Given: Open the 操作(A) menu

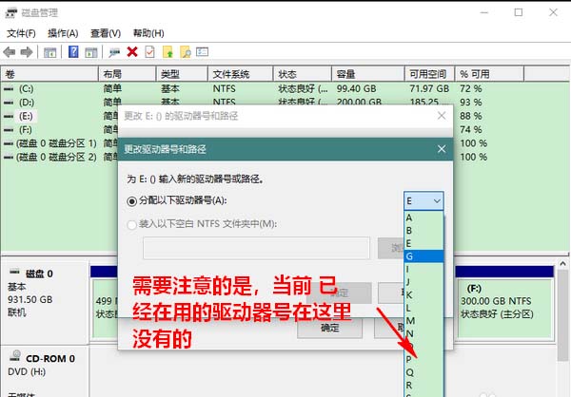Looking at the screenshot, I should pos(64,32).
